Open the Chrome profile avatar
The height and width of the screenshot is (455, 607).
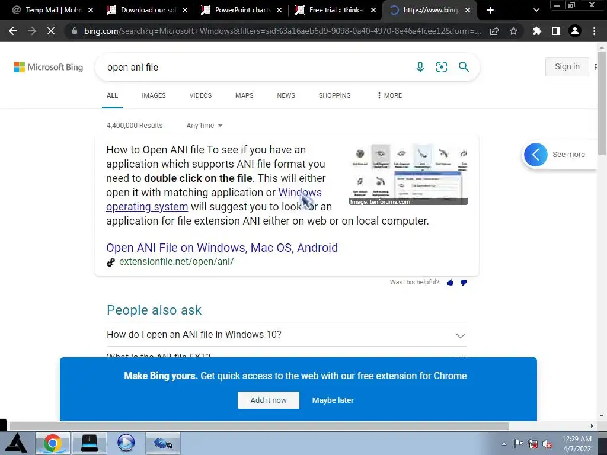coord(575,31)
